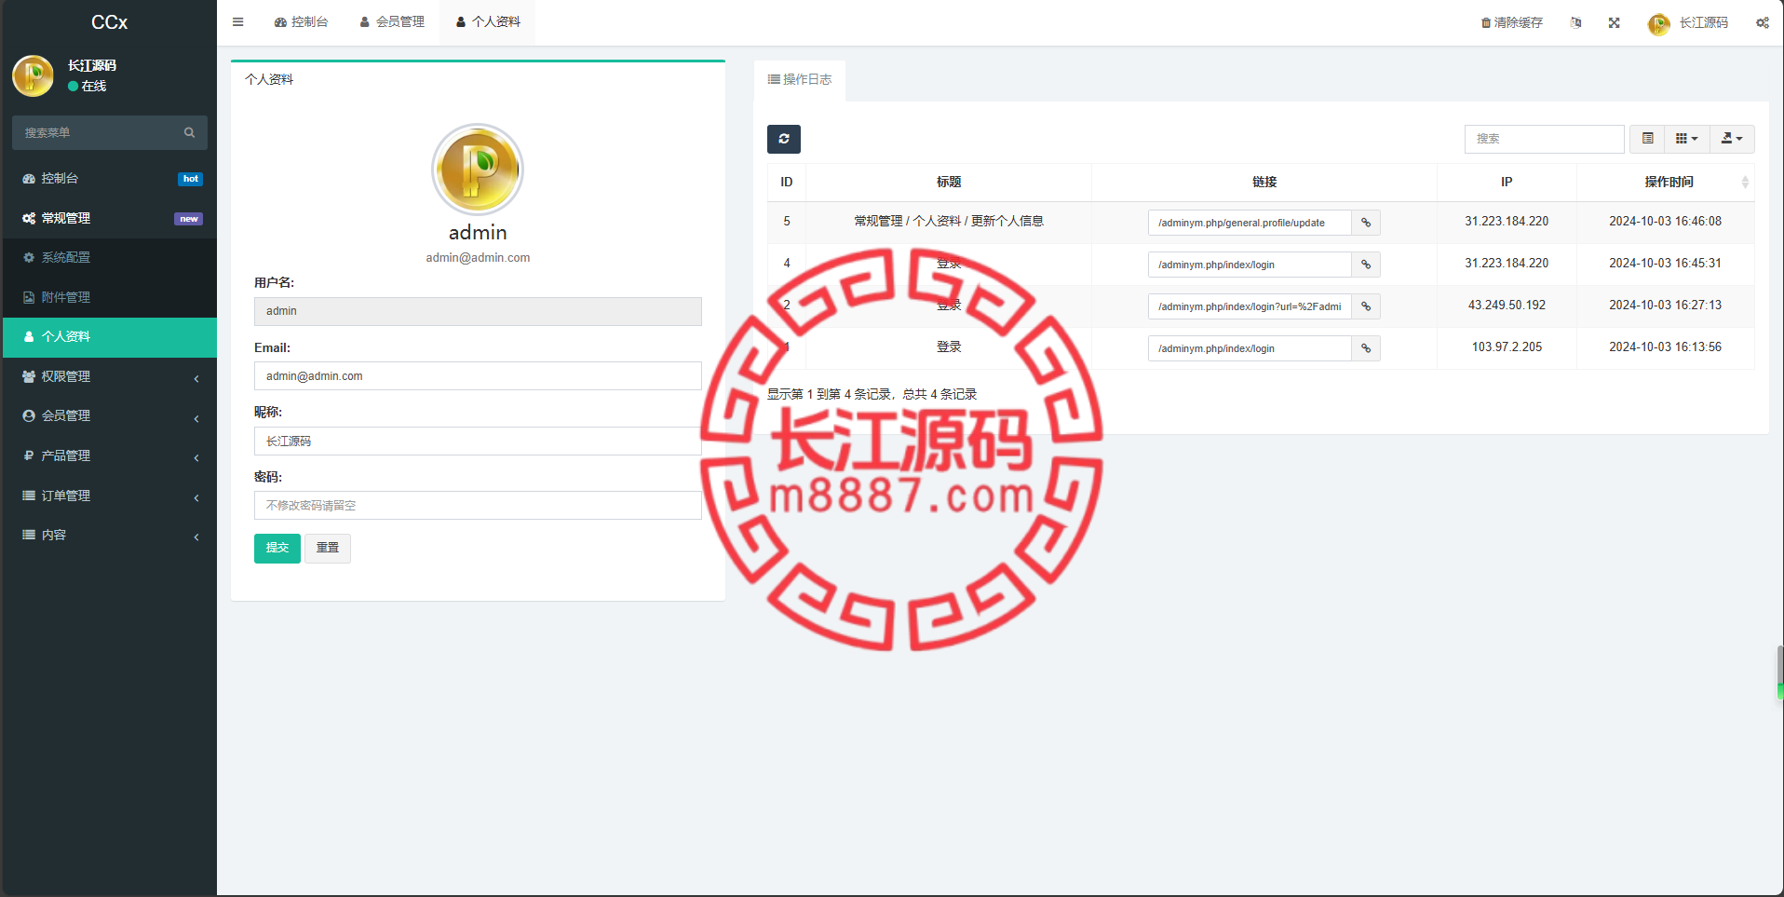This screenshot has height=897, width=1784.
Task: Expand the 权限管理 sidebar menu
Action: pos(110,376)
